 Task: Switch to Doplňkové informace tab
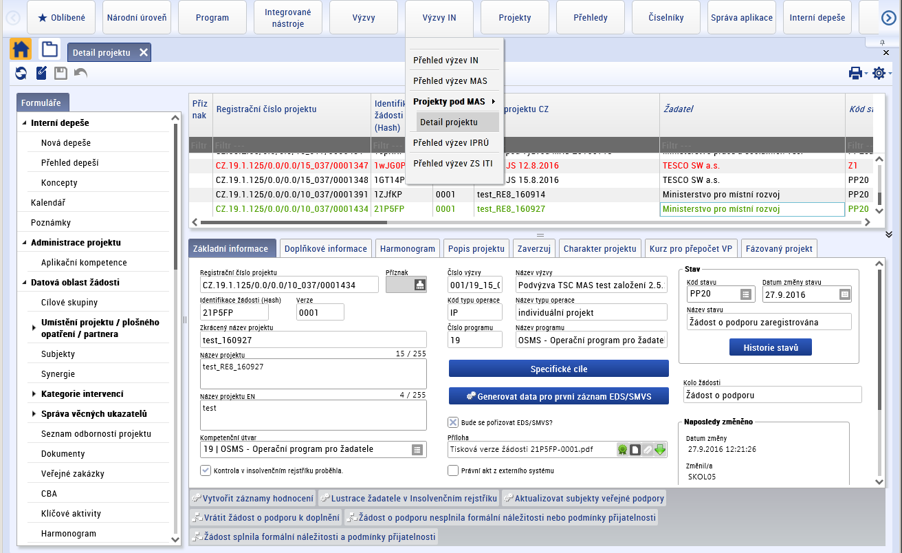click(326, 248)
